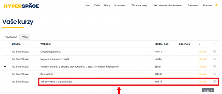Expand the Témata a texty menu

[x=141, y=5]
